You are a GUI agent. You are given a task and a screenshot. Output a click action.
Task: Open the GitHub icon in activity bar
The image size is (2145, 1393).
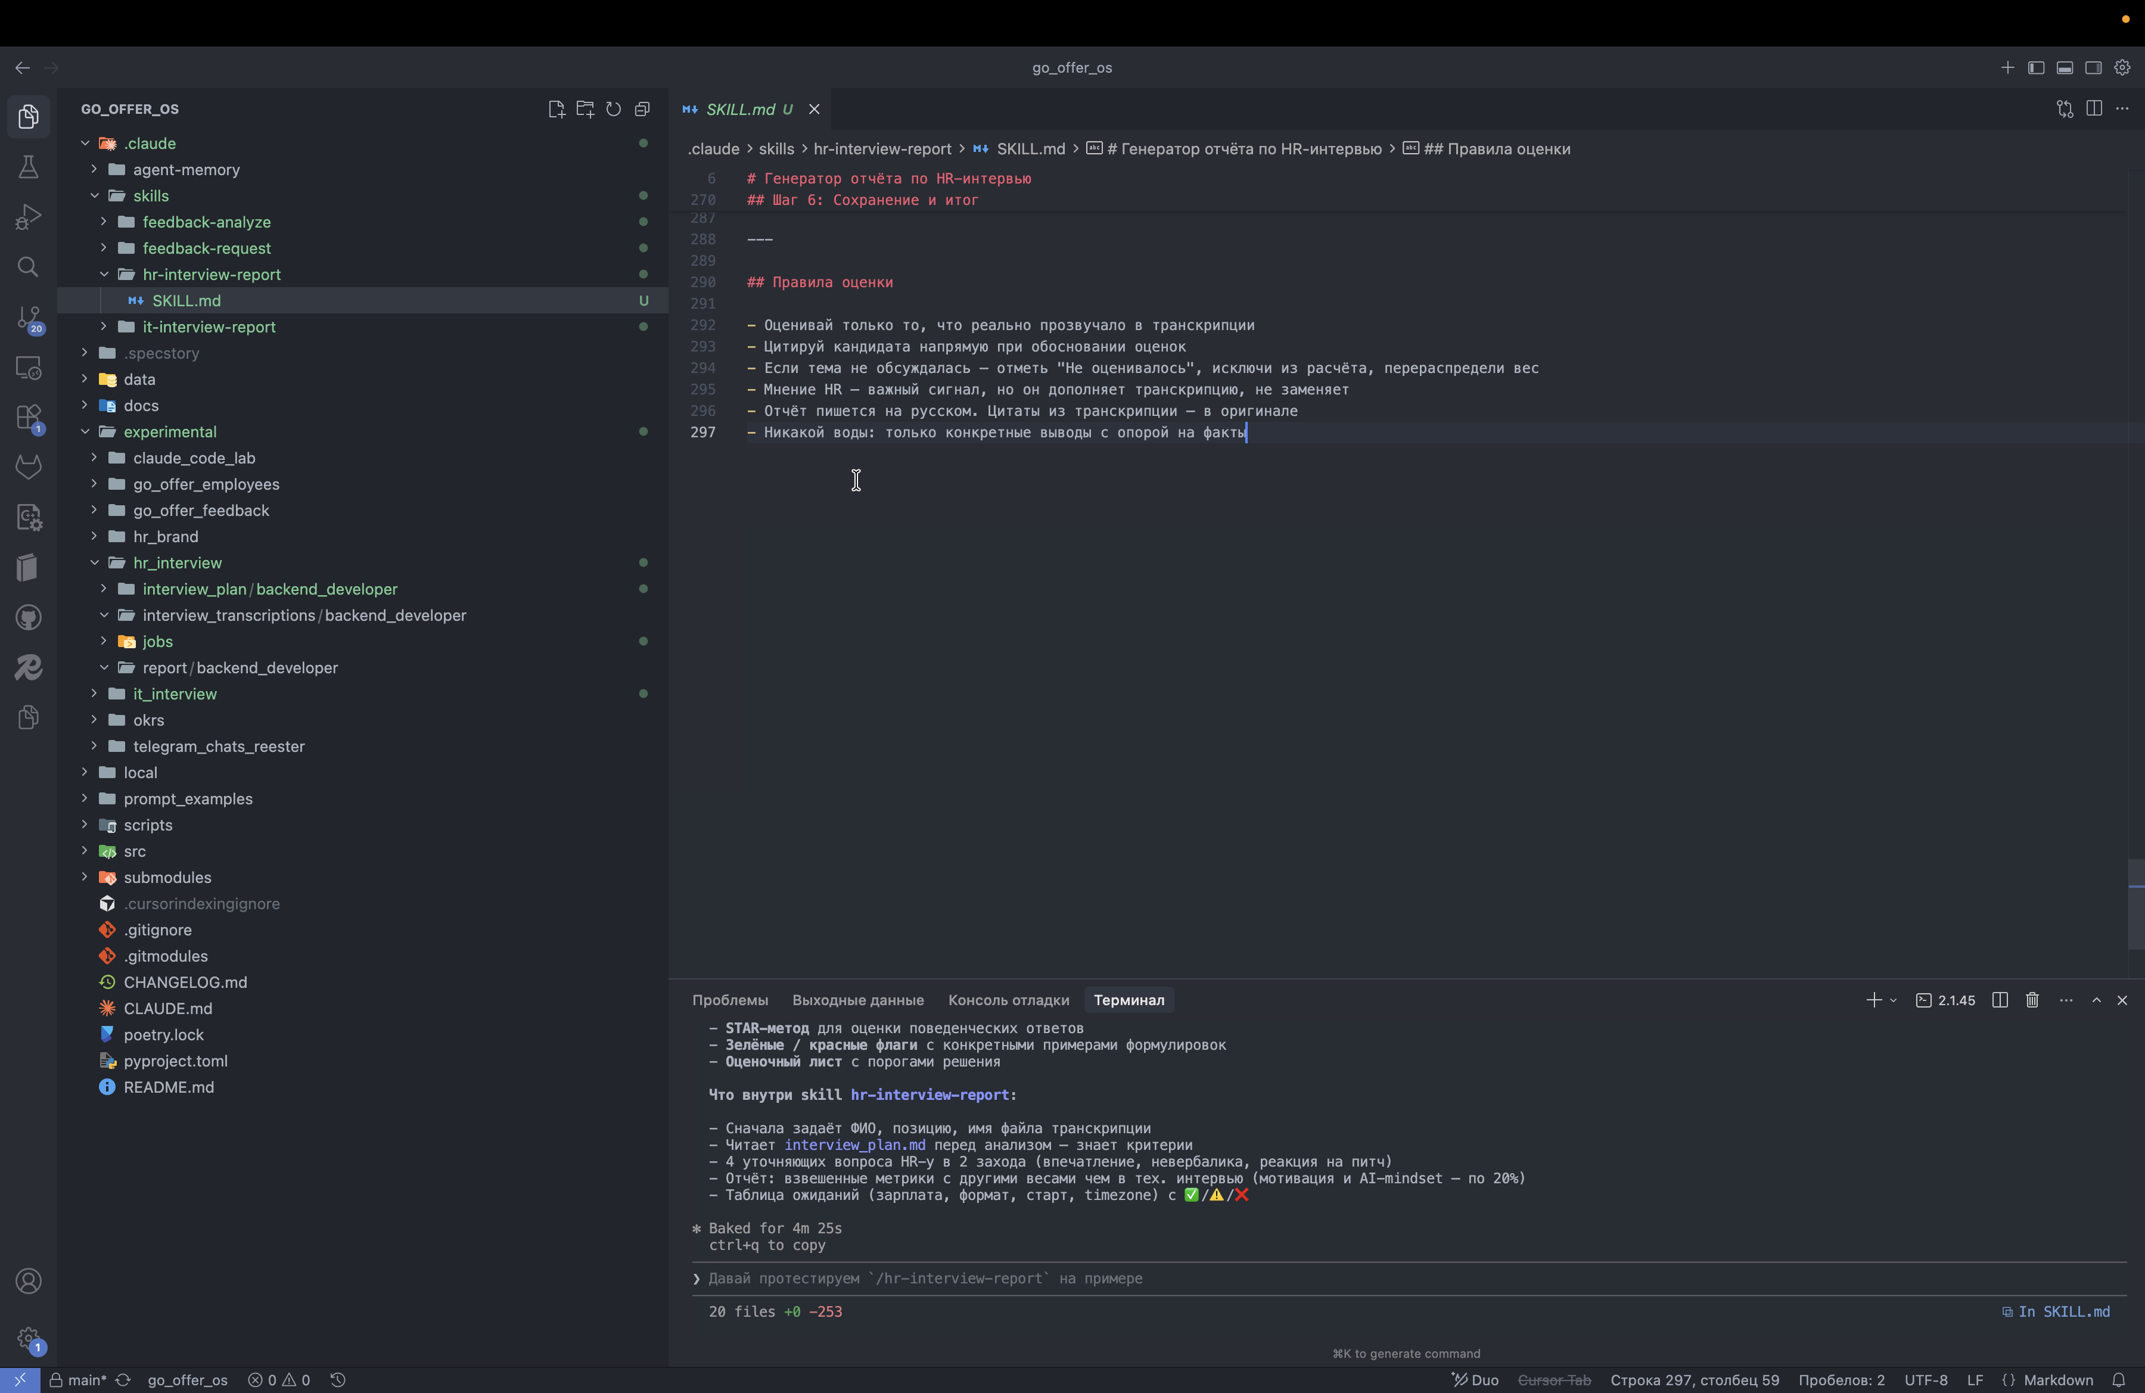28,618
